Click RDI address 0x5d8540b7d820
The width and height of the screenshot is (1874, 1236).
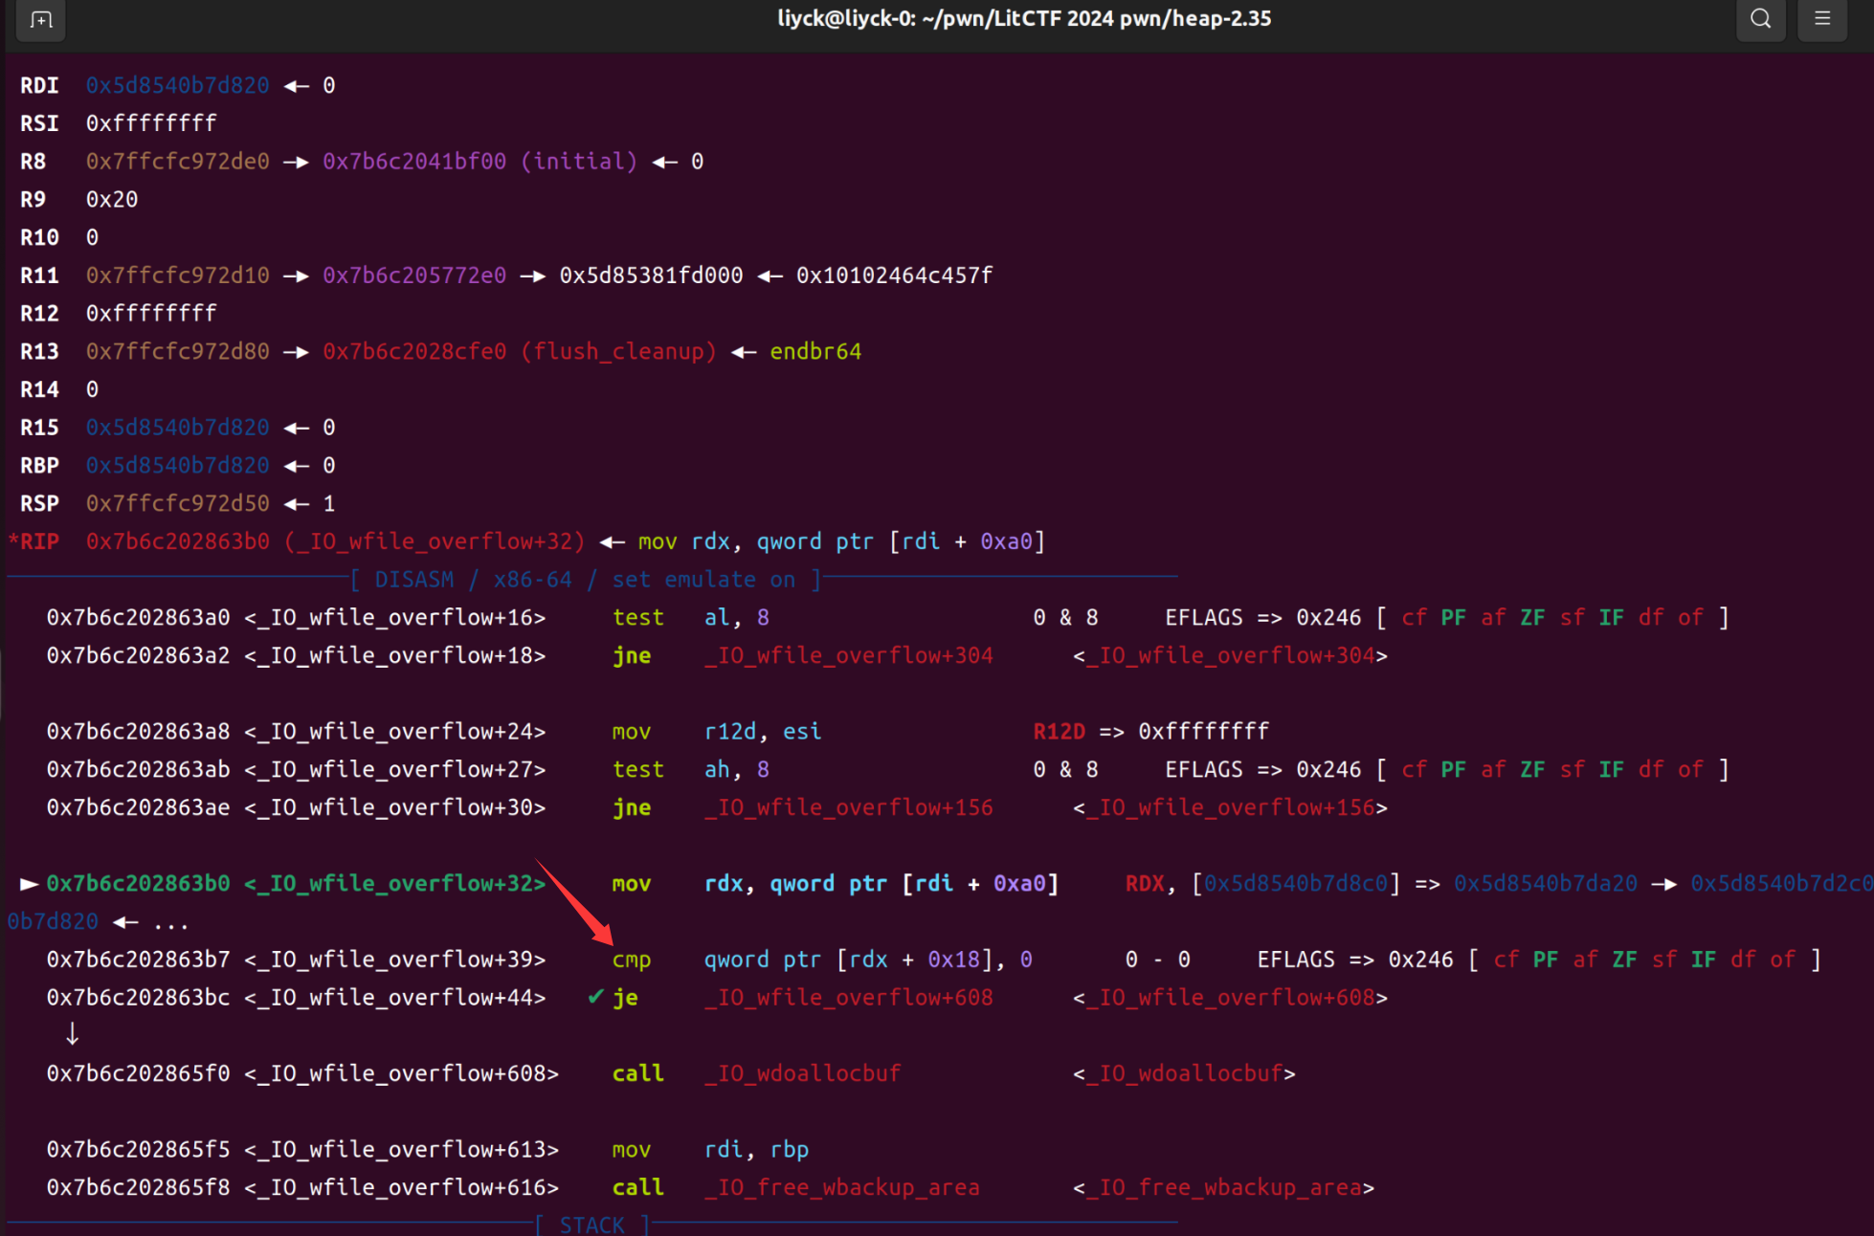pyautogui.click(x=177, y=85)
